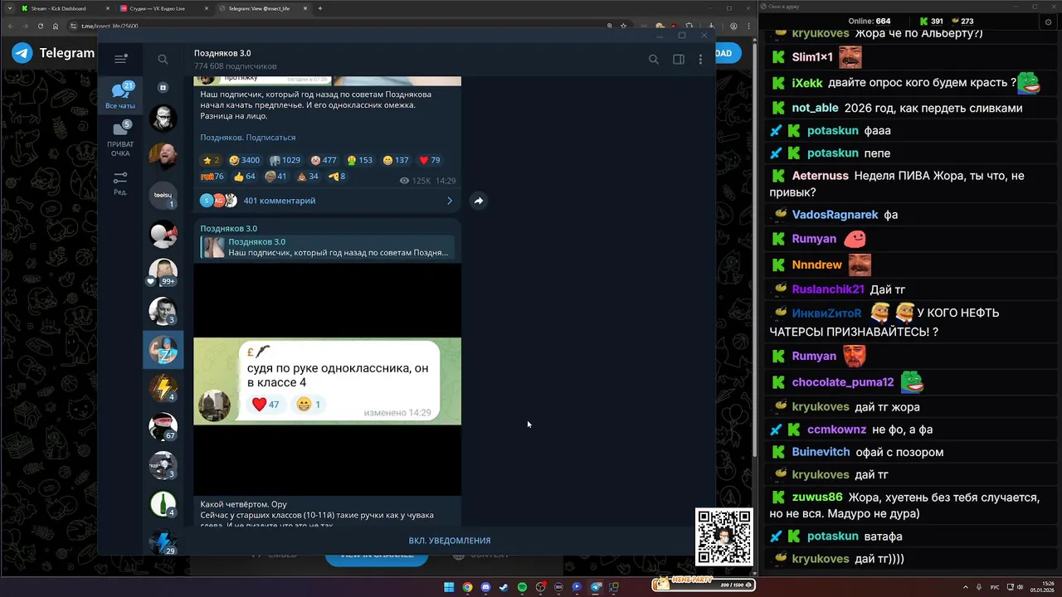
Task: Click the reaction showing 137
Action: click(x=396, y=160)
